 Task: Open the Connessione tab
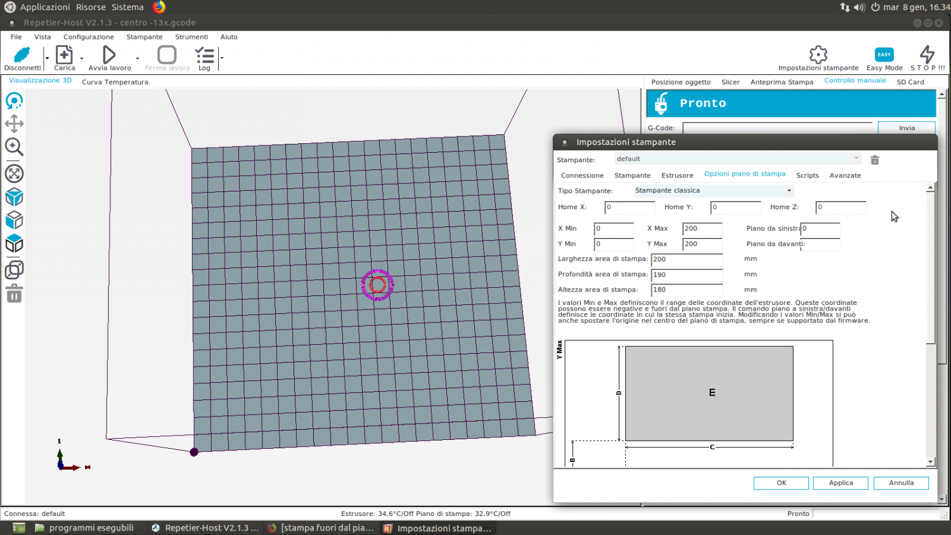[582, 176]
